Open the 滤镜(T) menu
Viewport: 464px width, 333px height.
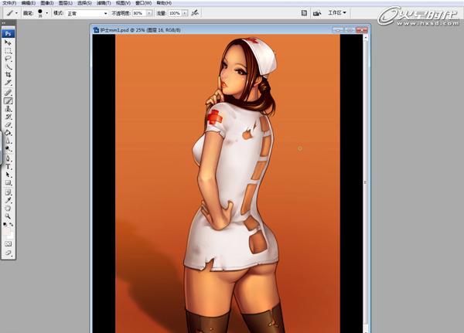point(104,3)
